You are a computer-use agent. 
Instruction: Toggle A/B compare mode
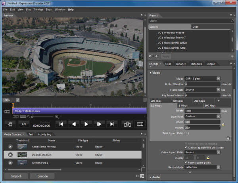point(24,124)
